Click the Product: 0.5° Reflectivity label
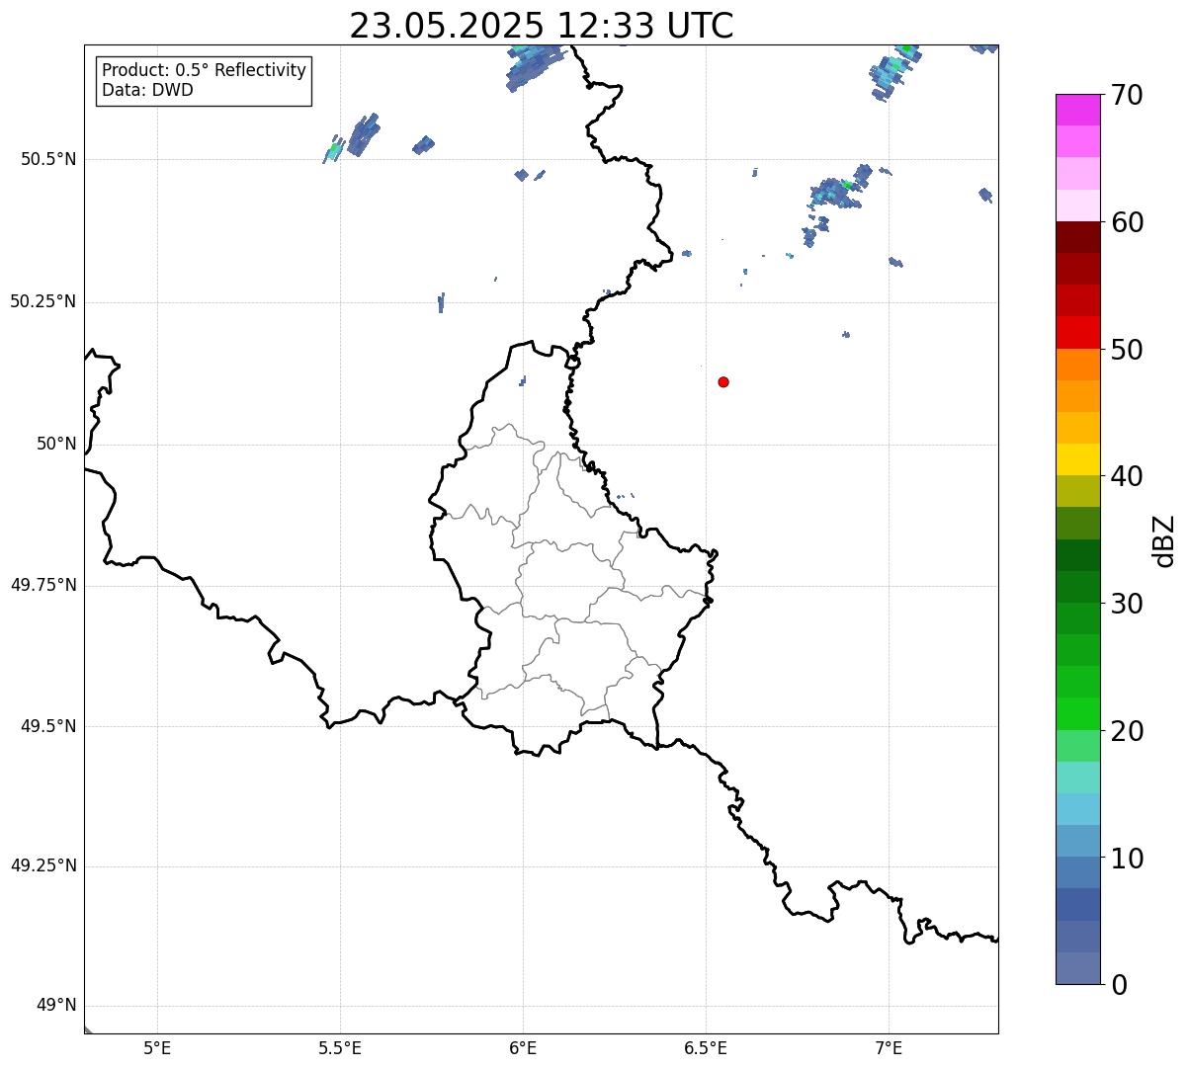The height and width of the screenshot is (1068, 1188). pyautogui.click(x=204, y=71)
